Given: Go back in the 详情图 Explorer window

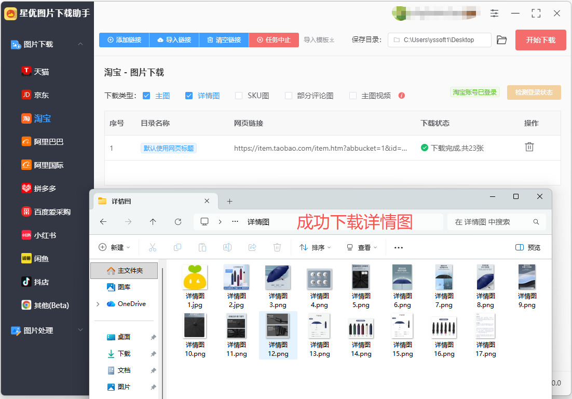Looking at the screenshot, I should point(103,222).
